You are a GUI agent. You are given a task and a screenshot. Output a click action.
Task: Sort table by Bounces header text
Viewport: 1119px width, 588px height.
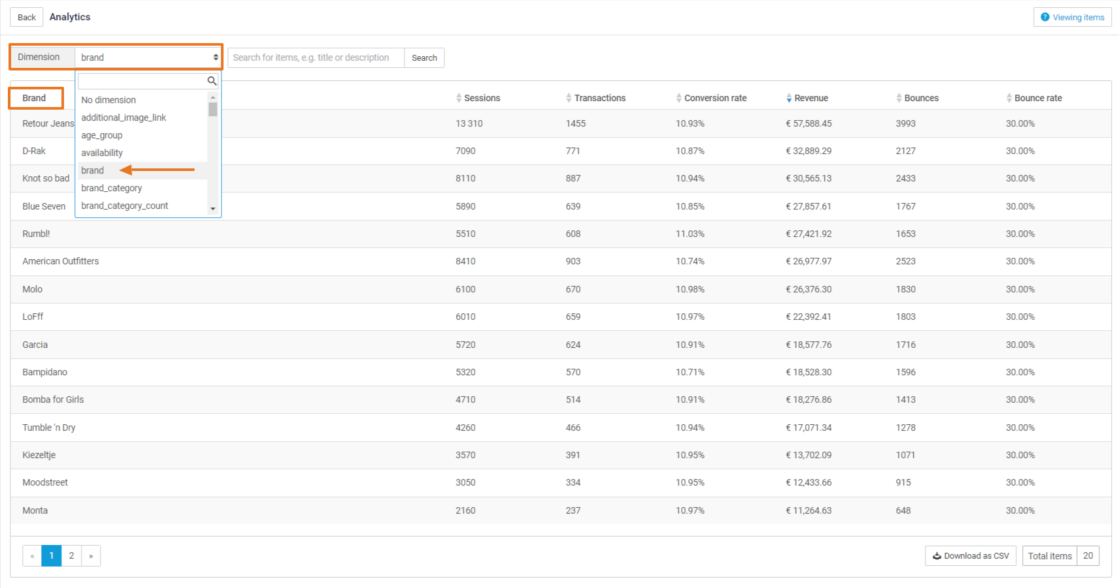tap(922, 98)
